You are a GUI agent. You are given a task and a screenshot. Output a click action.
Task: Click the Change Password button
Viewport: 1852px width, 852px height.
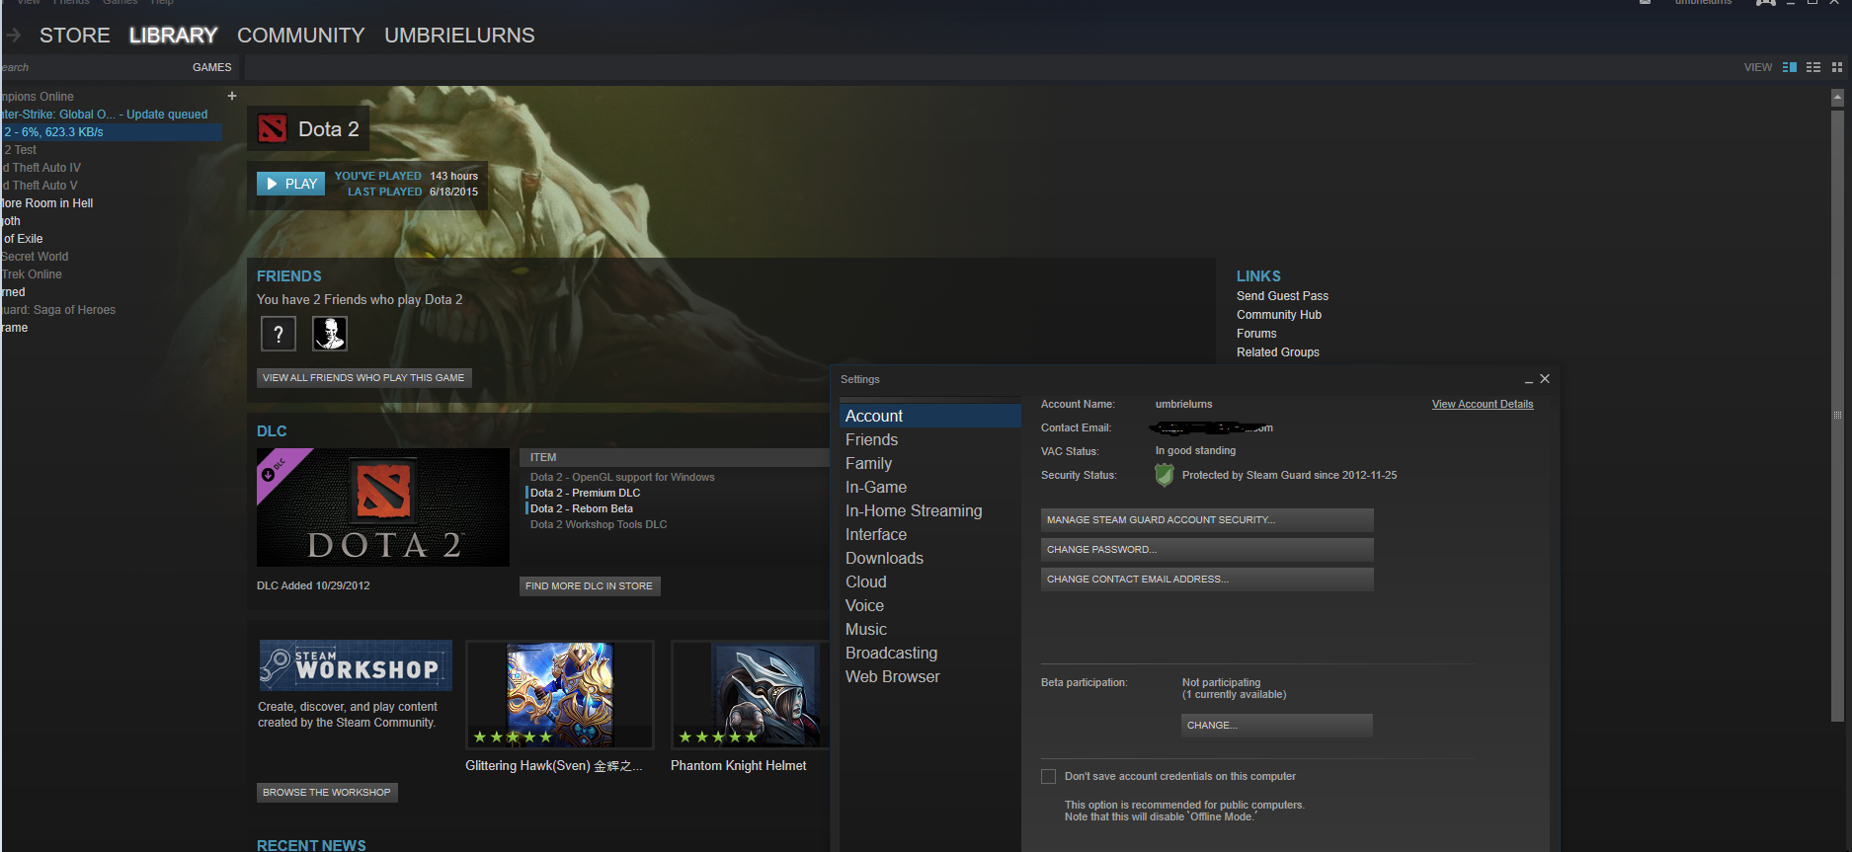click(1207, 550)
